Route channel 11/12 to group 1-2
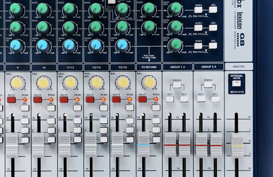This screenshot has height=177, width=273. pyautogui.click(x=78, y=130)
